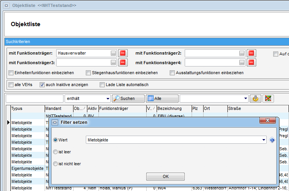Image resolution: width=289 pixels, height=191 pixels.
Task: Expand the Mietobjekte value dropdown
Action: pos(263,140)
